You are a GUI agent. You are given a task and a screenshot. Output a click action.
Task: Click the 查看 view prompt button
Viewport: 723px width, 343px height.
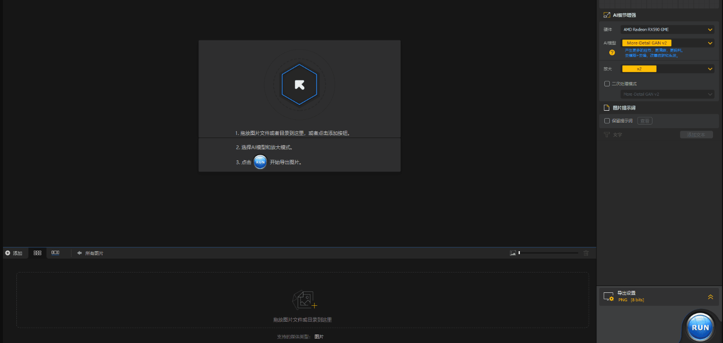(645, 121)
